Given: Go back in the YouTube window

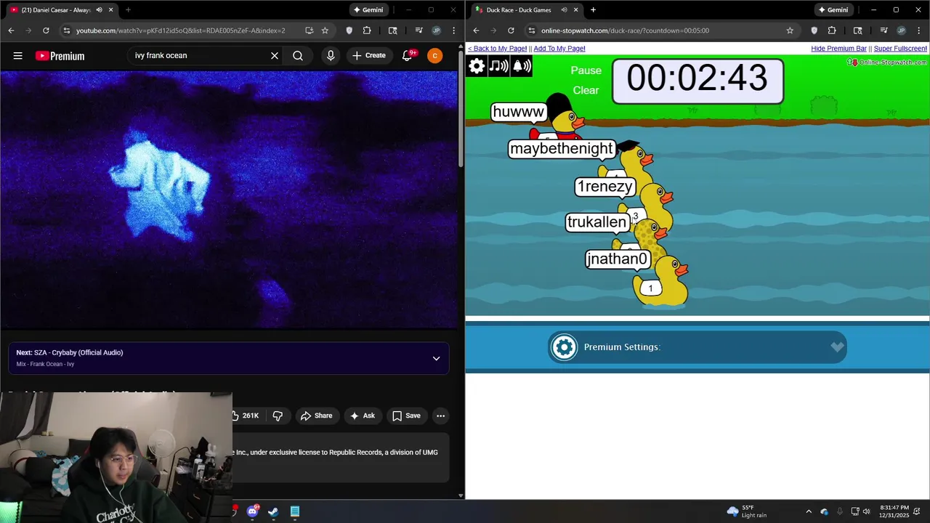Looking at the screenshot, I should (x=11, y=31).
